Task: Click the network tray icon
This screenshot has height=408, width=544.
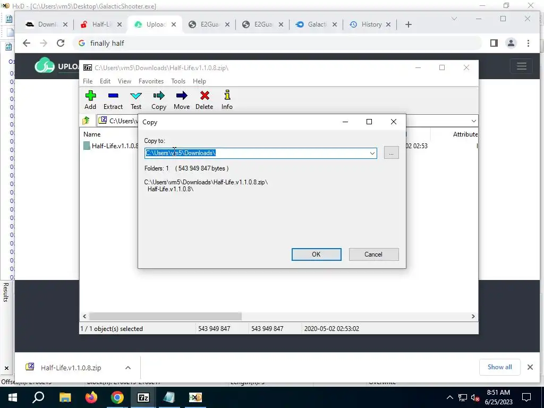Action: pos(463,397)
